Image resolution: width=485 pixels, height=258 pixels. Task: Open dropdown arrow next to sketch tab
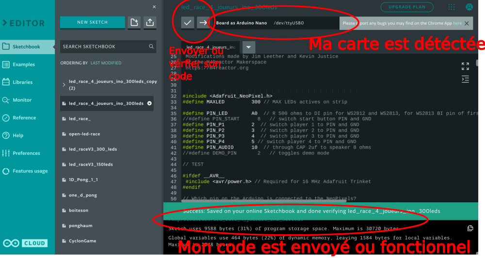click(248, 47)
